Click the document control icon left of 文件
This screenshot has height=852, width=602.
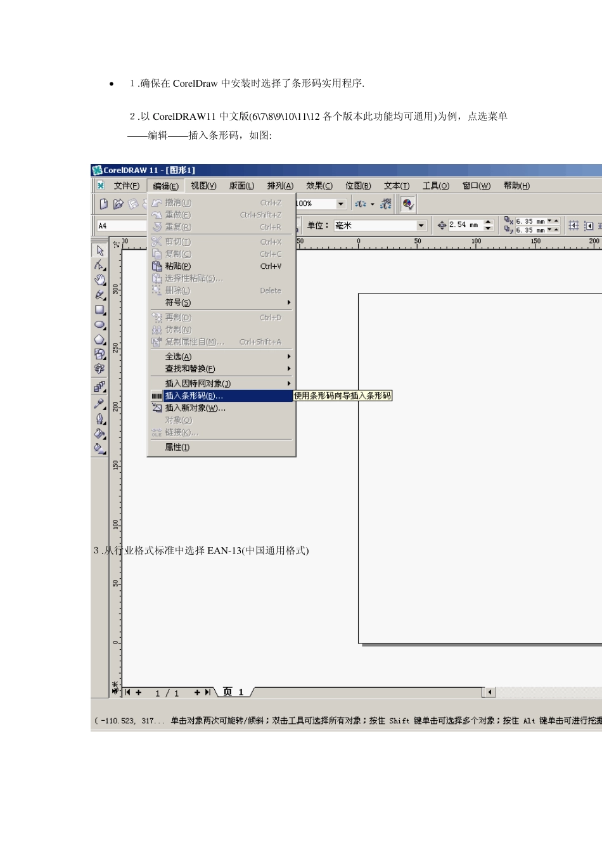pyautogui.click(x=101, y=186)
